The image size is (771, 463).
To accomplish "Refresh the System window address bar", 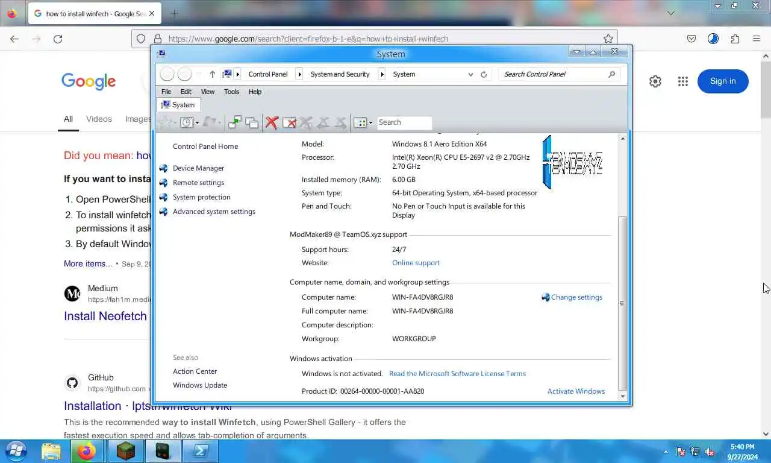I will click(483, 74).
